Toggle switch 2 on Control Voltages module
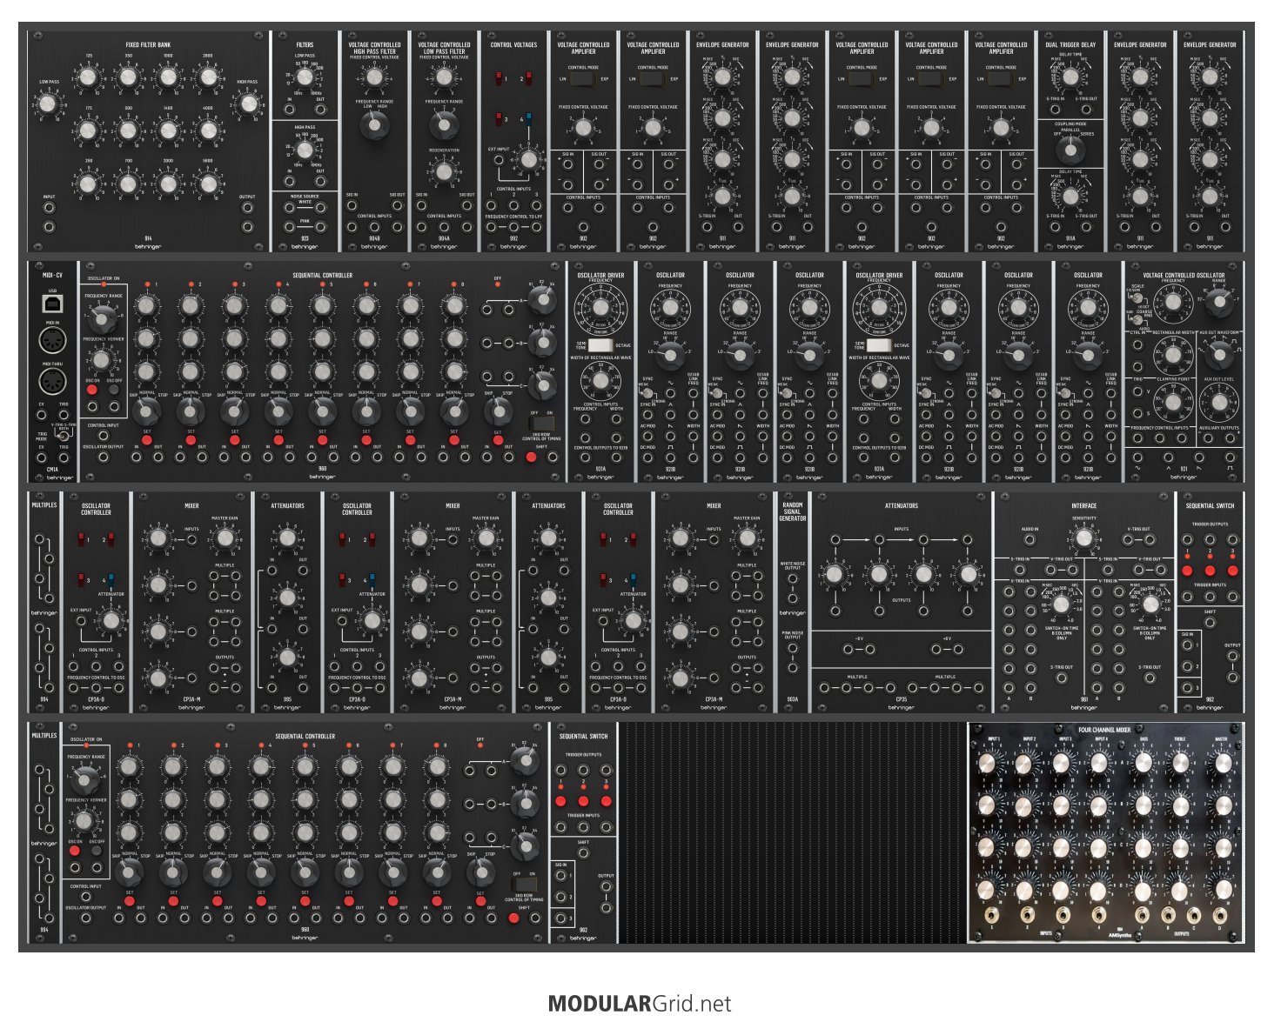1281x1022 pixels. 529,80
